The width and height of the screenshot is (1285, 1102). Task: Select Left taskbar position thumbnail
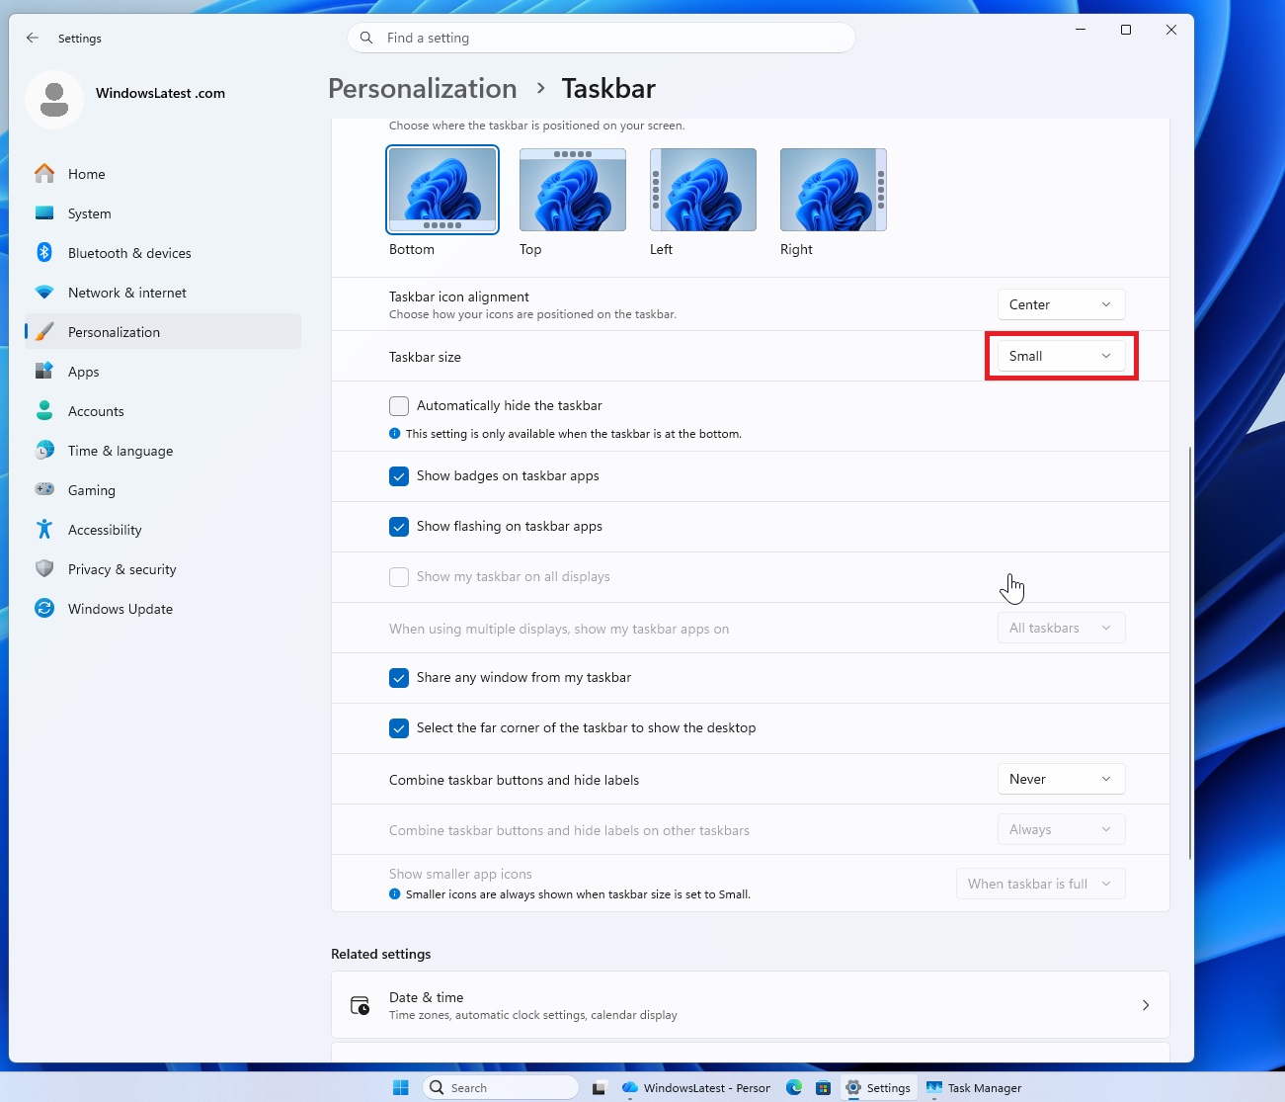click(x=703, y=190)
